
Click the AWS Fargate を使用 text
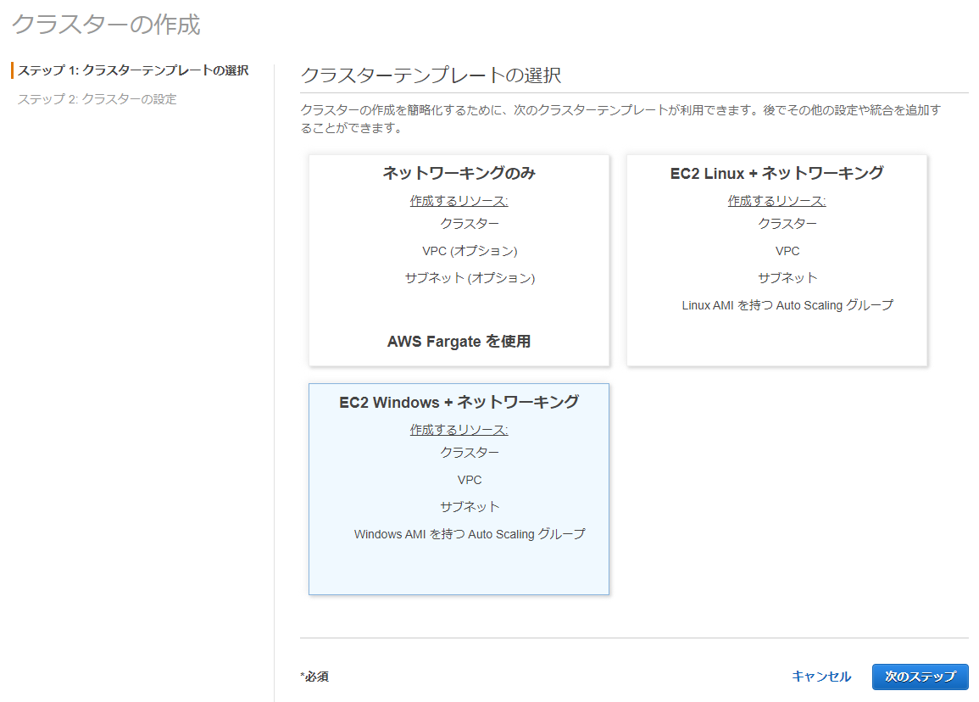click(x=459, y=342)
